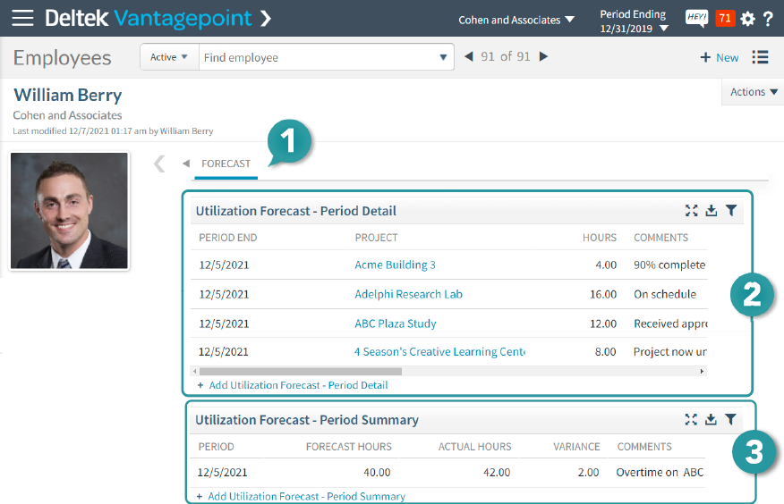784x504 pixels.
Task: Sort by FORECAST HOURS column header
Action: (348, 447)
